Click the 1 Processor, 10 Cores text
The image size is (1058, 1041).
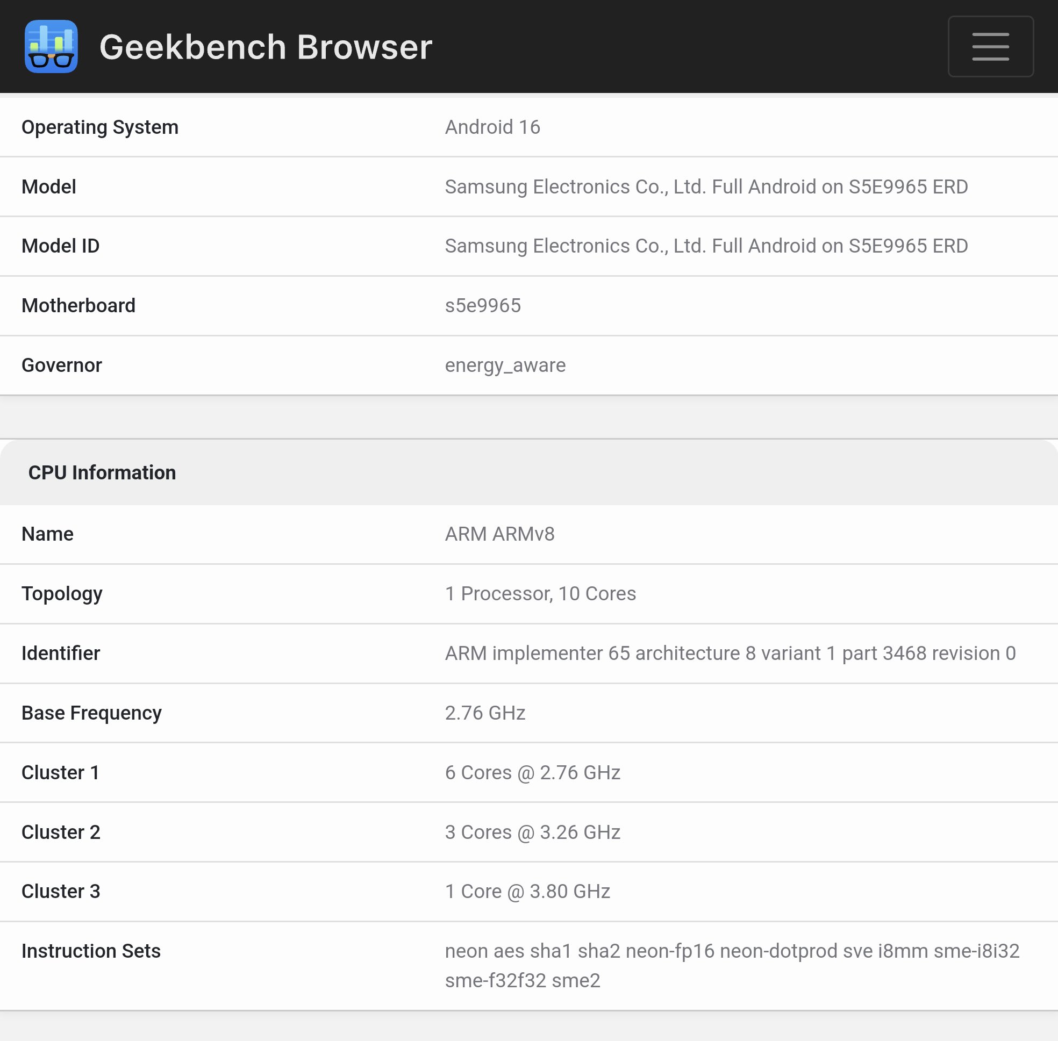tap(540, 594)
